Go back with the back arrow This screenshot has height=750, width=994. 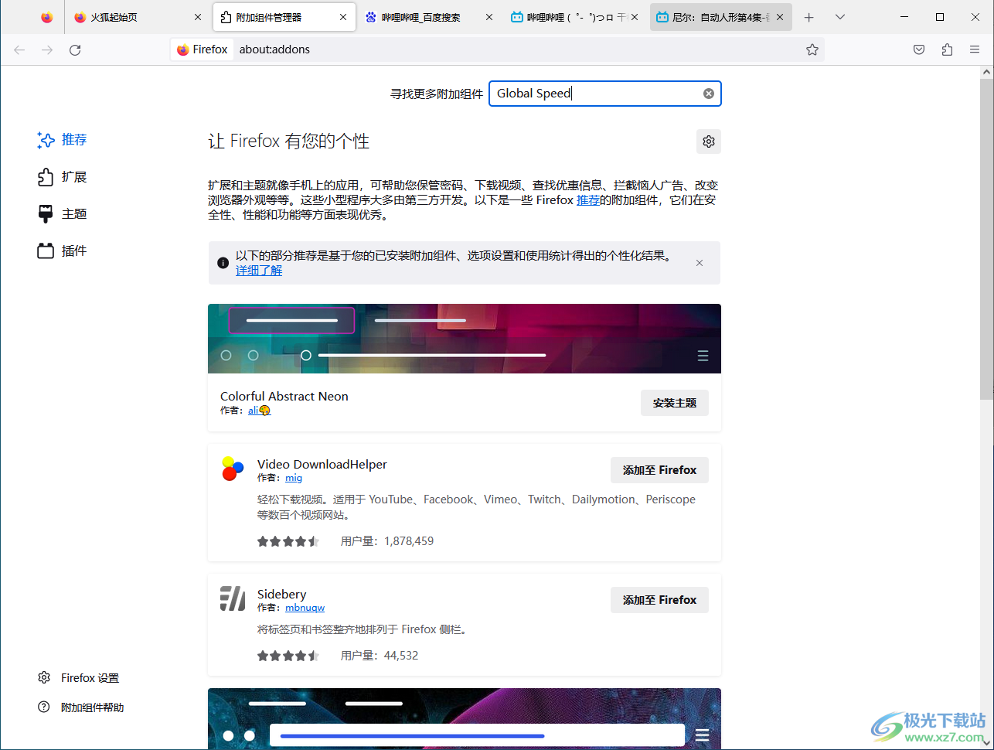pyautogui.click(x=19, y=49)
